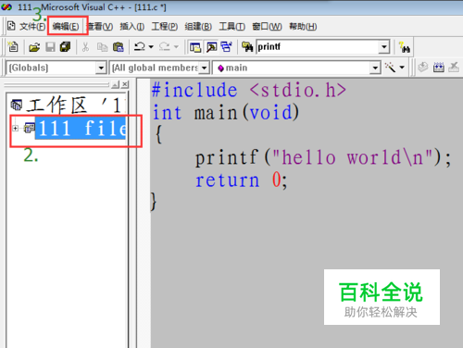Open the 工具(T) menu

[x=232, y=27]
